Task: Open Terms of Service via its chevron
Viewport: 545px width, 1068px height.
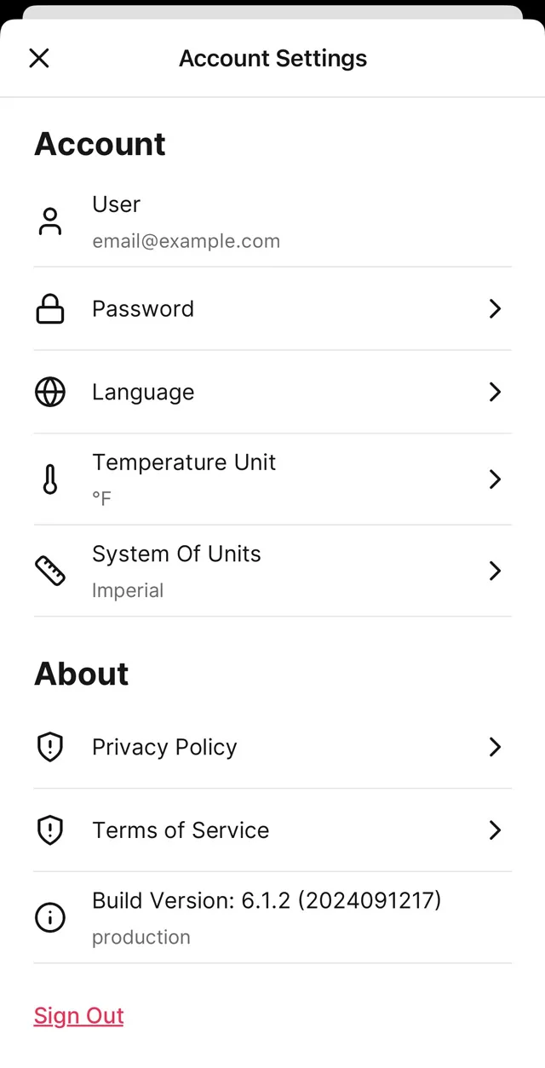Action: (x=495, y=830)
